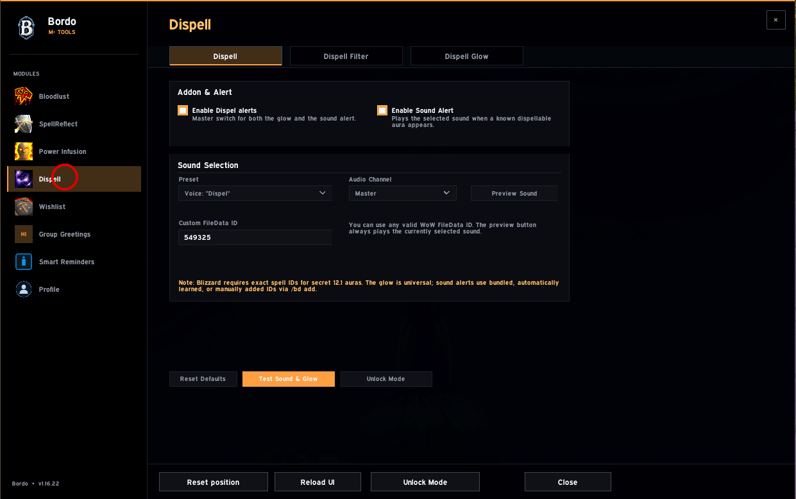The width and height of the screenshot is (796, 499).
Task: Click the Dispell module icon in sidebar
Action: tap(24, 179)
